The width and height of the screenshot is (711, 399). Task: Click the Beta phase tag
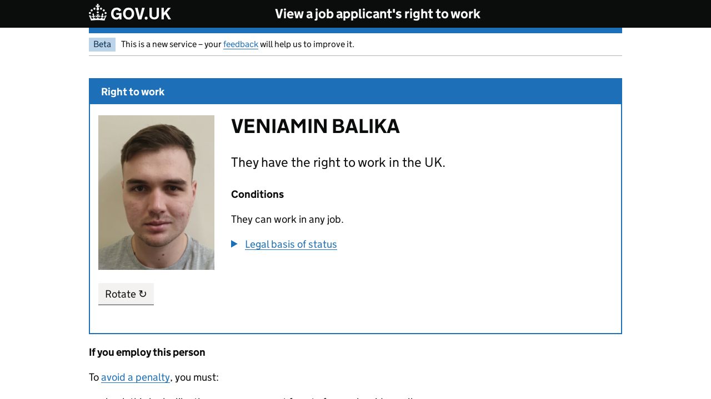tap(102, 44)
